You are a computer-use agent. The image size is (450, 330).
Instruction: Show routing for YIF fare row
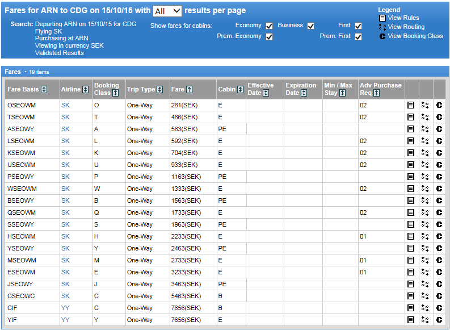pos(425,320)
